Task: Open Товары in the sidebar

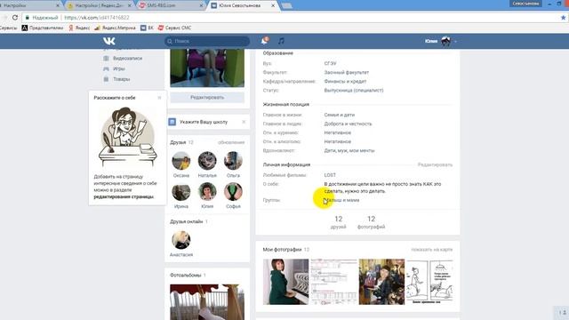Action: (x=122, y=79)
